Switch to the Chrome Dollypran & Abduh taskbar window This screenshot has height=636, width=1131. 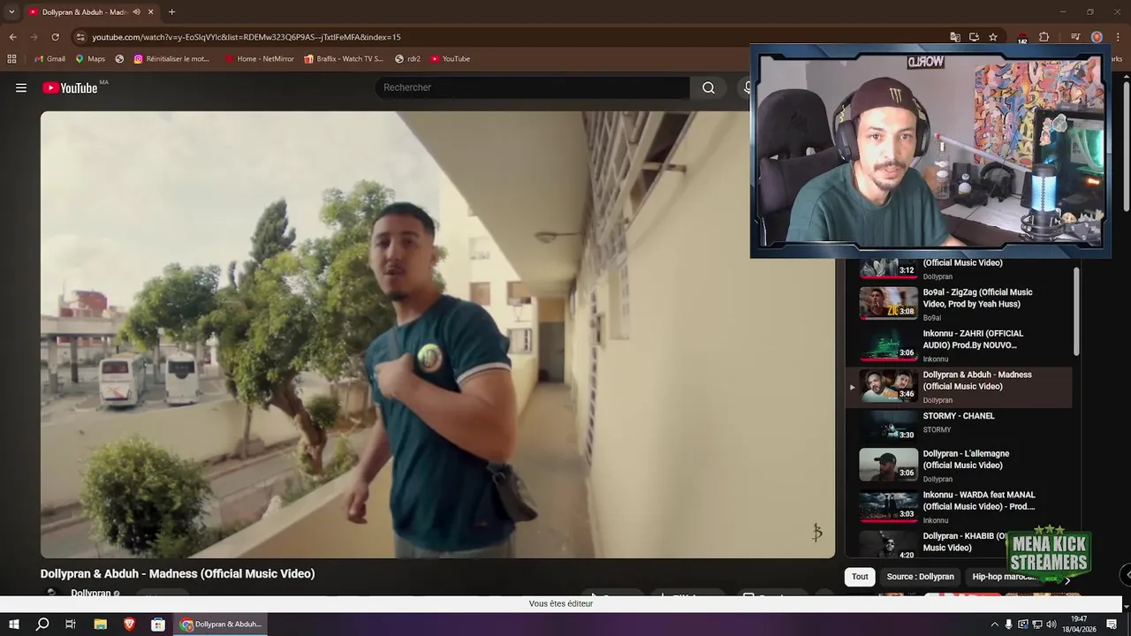[x=221, y=625]
